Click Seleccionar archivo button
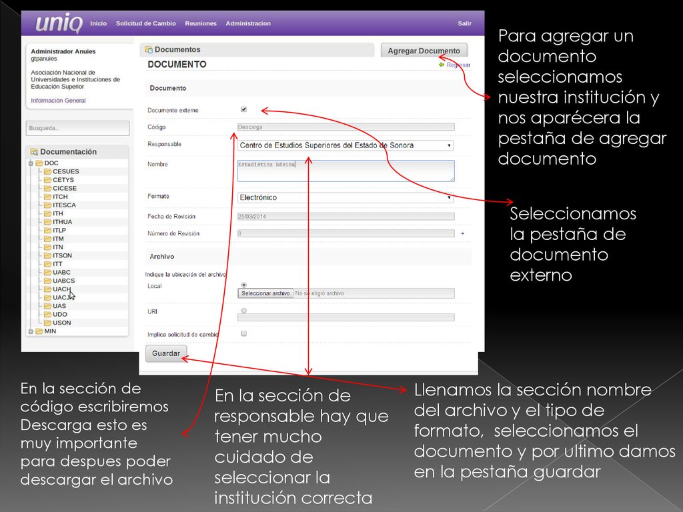Image resolution: width=683 pixels, height=512 pixels. [265, 293]
